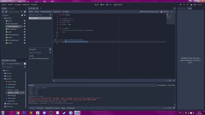Open the Scene dock options menu

[x=26, y=8]
